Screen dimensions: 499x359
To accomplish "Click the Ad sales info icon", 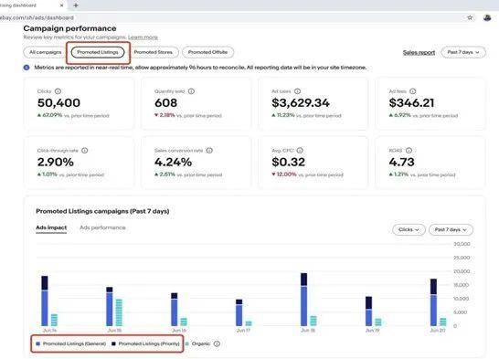I will (x=297, y=91).
